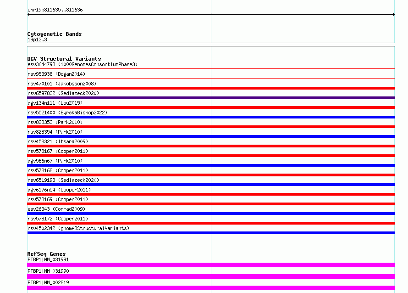
Task: Click the magenta bar under PTBP1|NM_002819
Action: (211, 288)
